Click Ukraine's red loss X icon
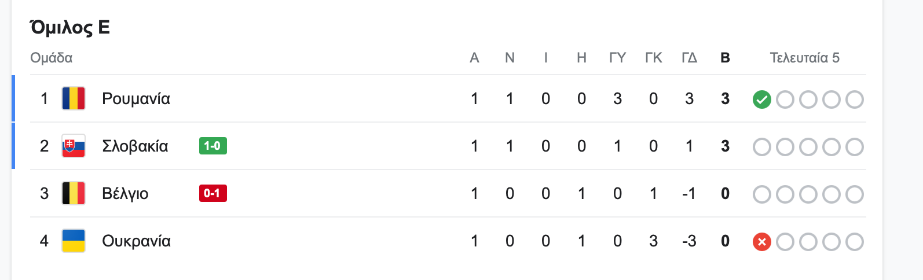 click(761, 242)
